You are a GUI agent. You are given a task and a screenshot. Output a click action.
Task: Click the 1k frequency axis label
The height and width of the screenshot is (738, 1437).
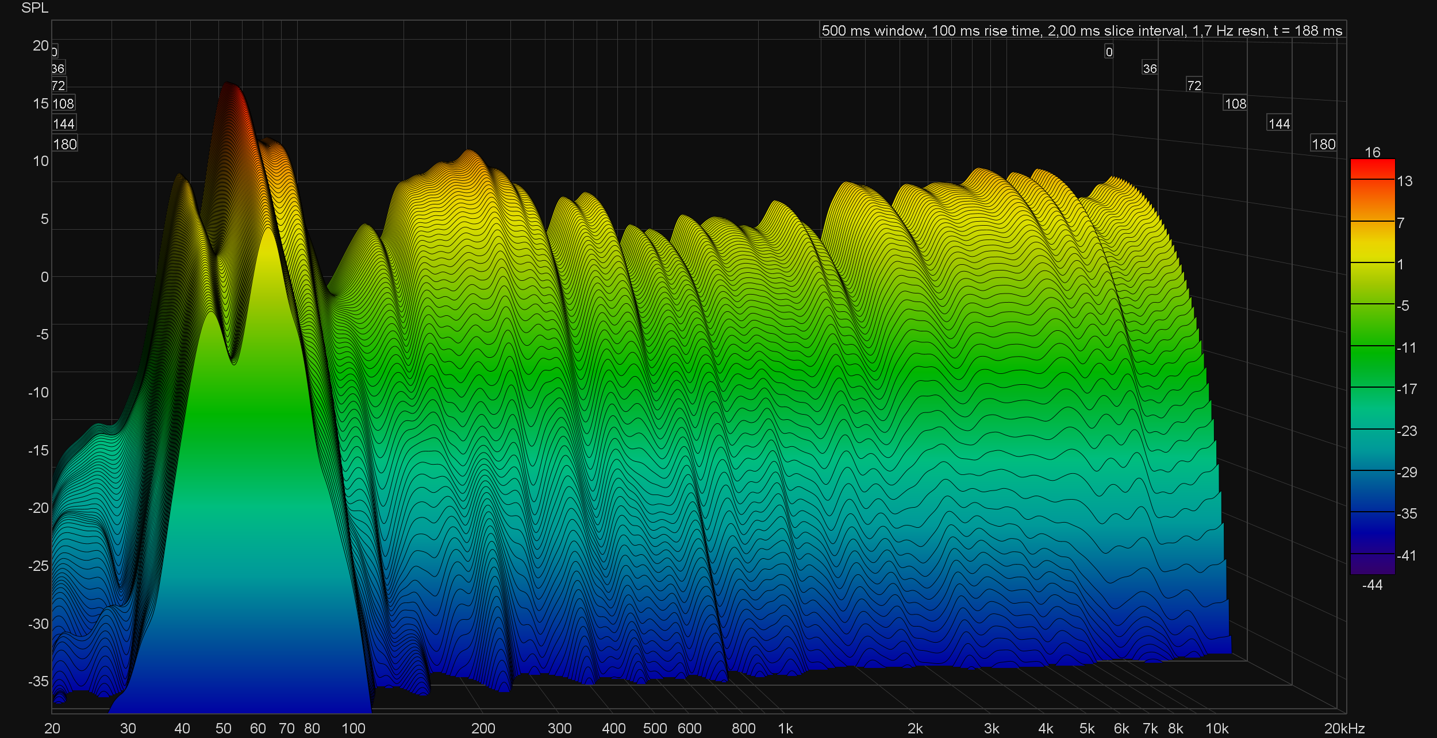(x=785, y=728)
